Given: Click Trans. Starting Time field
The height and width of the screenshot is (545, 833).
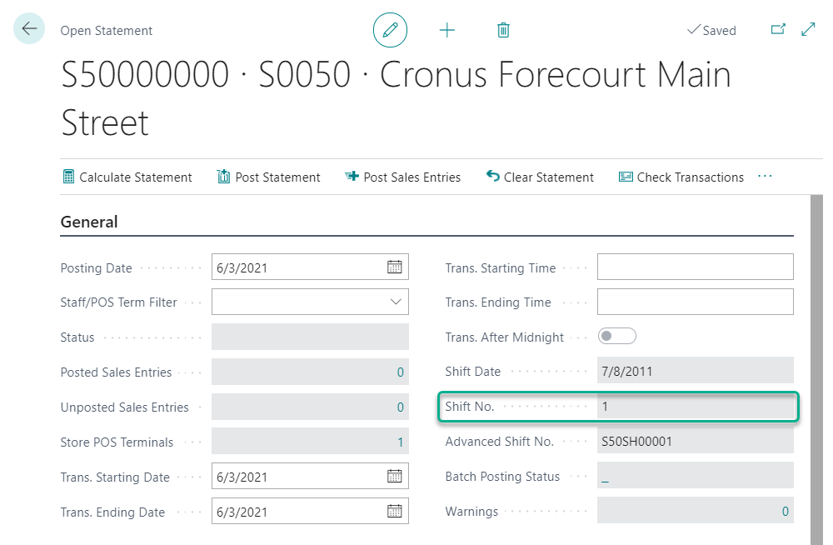Looking at the screenshot, I should click(x=696, y=267).
